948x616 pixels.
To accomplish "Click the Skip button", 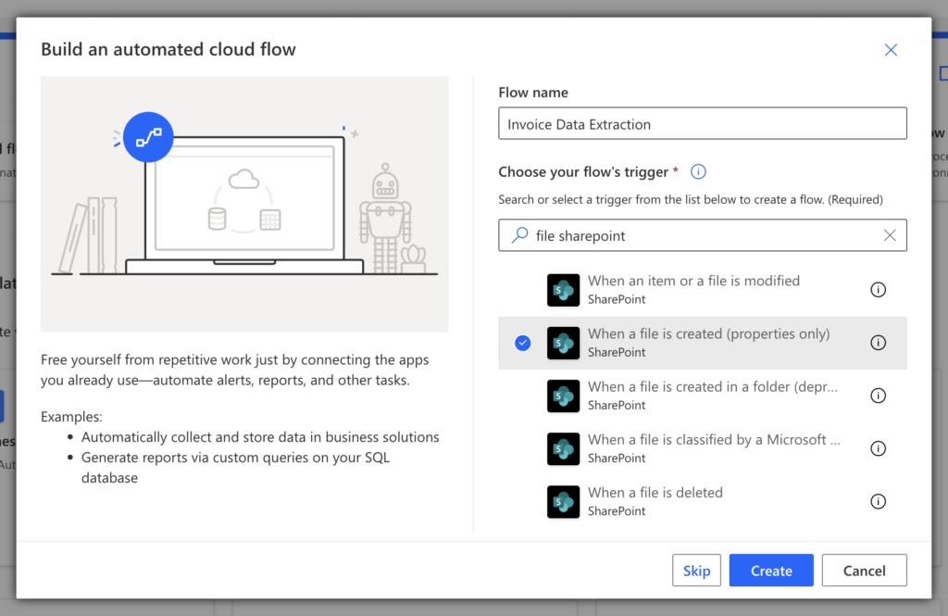I will click(696, 570).
